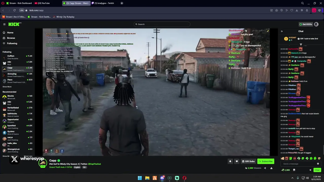
Task: Open Windows Start menu
Action: point(140,178)
